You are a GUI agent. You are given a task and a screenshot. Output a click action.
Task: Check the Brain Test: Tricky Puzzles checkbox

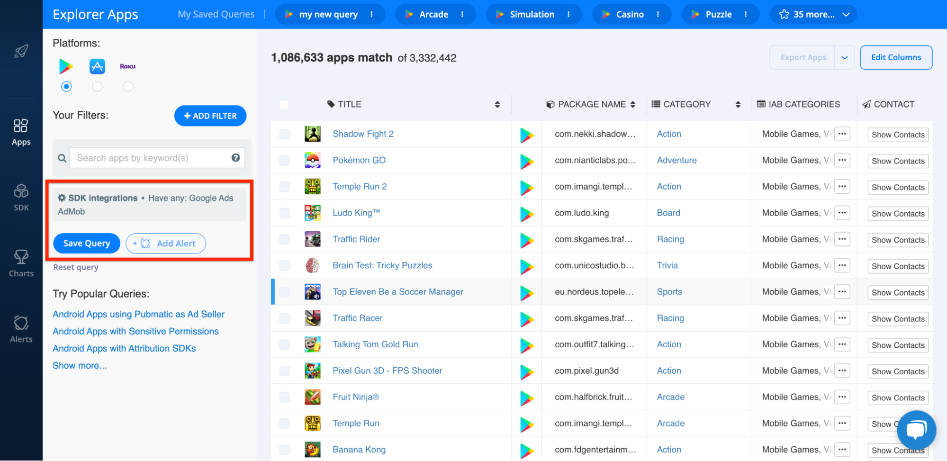tap(284, 266)
